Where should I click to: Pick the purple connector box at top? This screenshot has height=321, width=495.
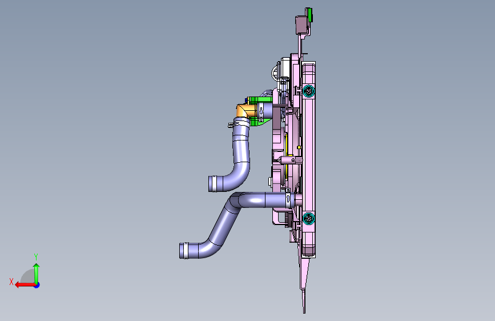point(301,25)
